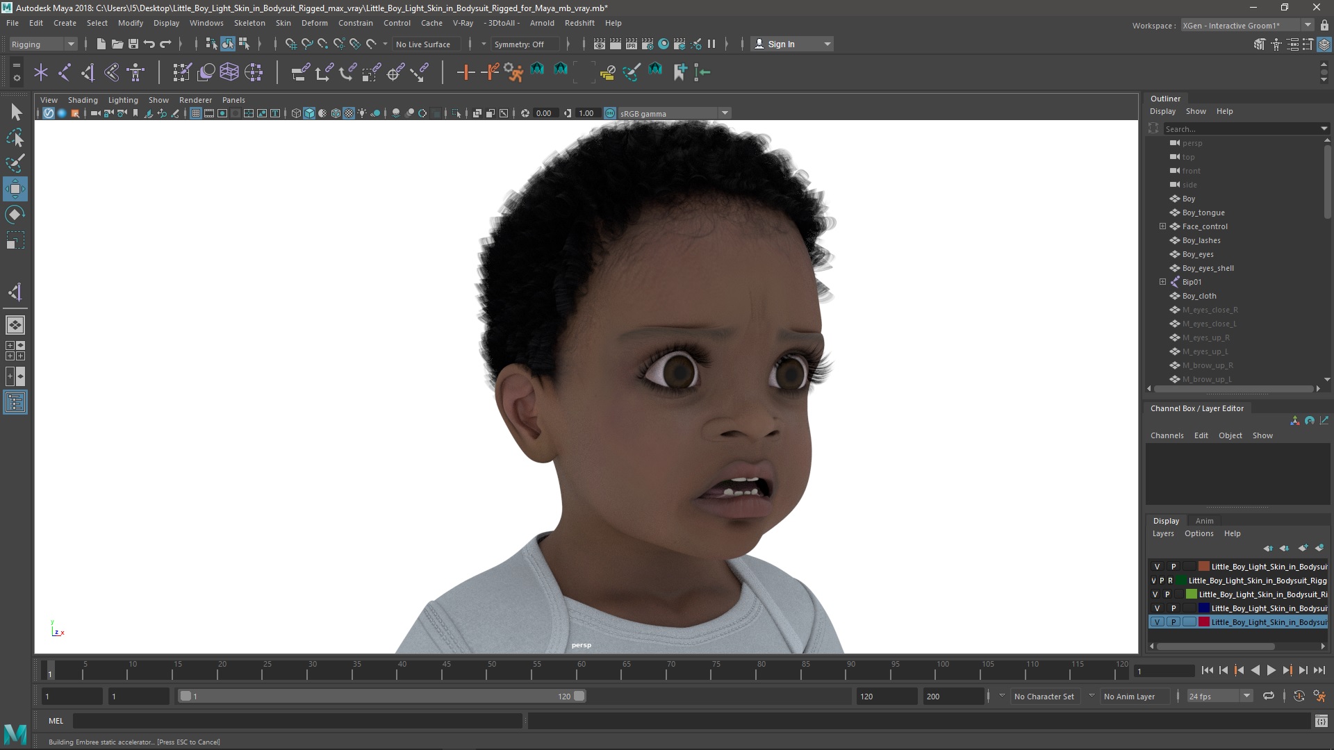This screenshot has height=750, width=1334.
Task: Open the Render Settings icon
Action: [x=648, y=44]
